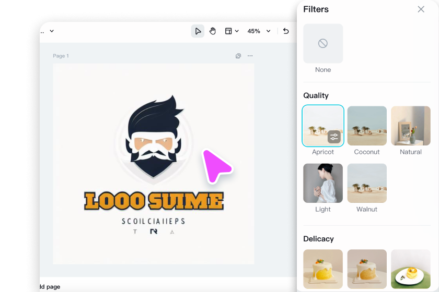
Task: Expand the layout tool dropdown arrow
Action: click(237, 31)
